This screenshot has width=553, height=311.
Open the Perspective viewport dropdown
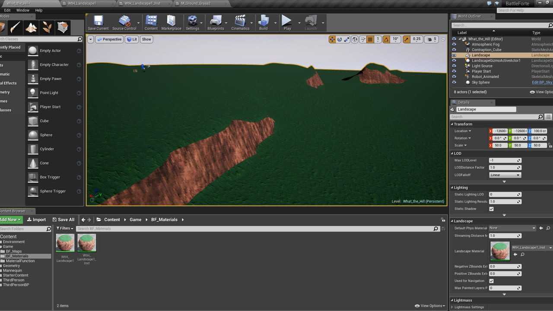pyautogui.click(x=109, y=39)
